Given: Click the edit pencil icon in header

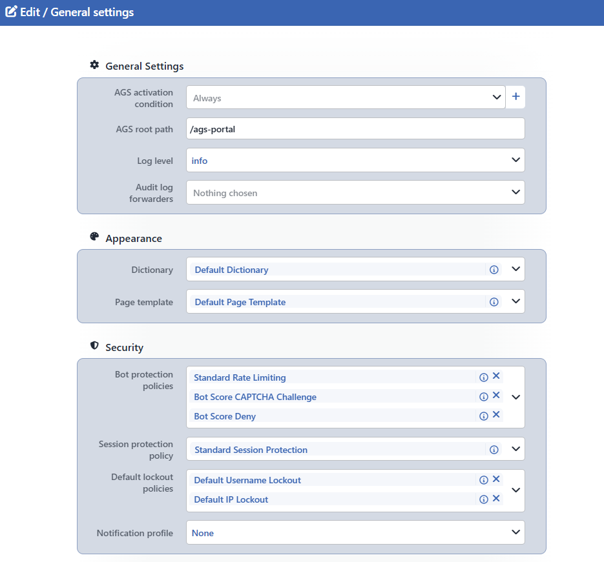Looking at the screenshot, I should (x=11, y=12).
